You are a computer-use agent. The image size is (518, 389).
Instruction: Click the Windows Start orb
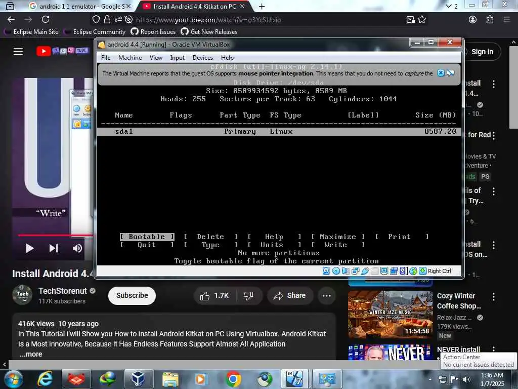coord(13,379)
